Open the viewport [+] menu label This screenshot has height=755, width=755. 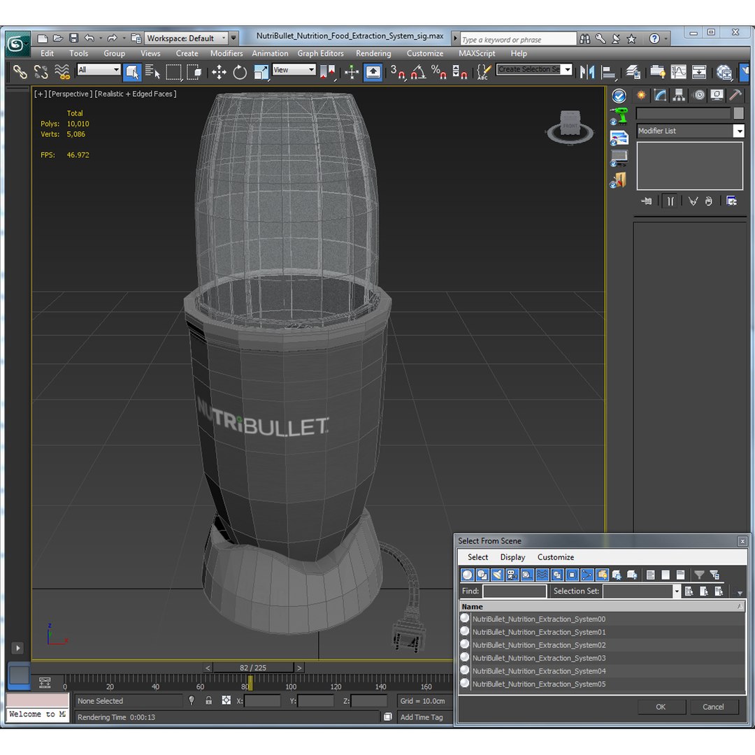[40, 94]
